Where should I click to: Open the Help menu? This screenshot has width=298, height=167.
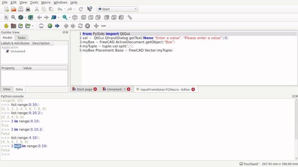[74, 2]
